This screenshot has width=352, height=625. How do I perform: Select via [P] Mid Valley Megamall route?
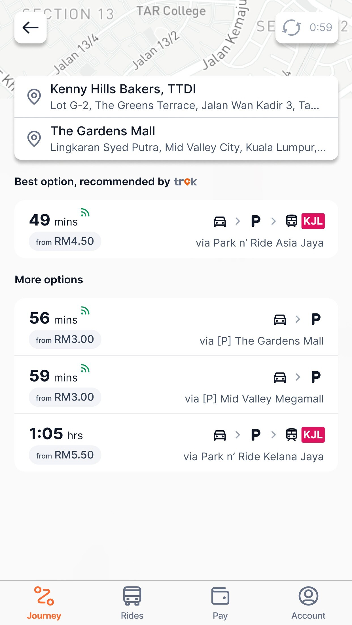click(176, 385)
